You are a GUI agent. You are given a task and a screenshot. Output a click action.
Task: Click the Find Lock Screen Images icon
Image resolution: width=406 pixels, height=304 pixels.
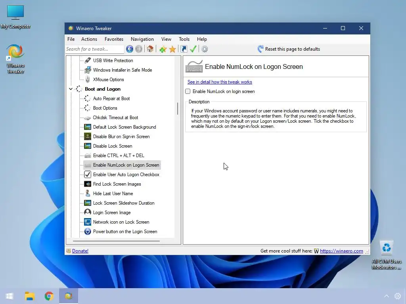[88, 184]
